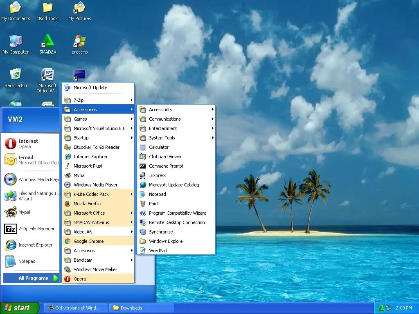Open the Accesorios folder entry

point(98,251)
